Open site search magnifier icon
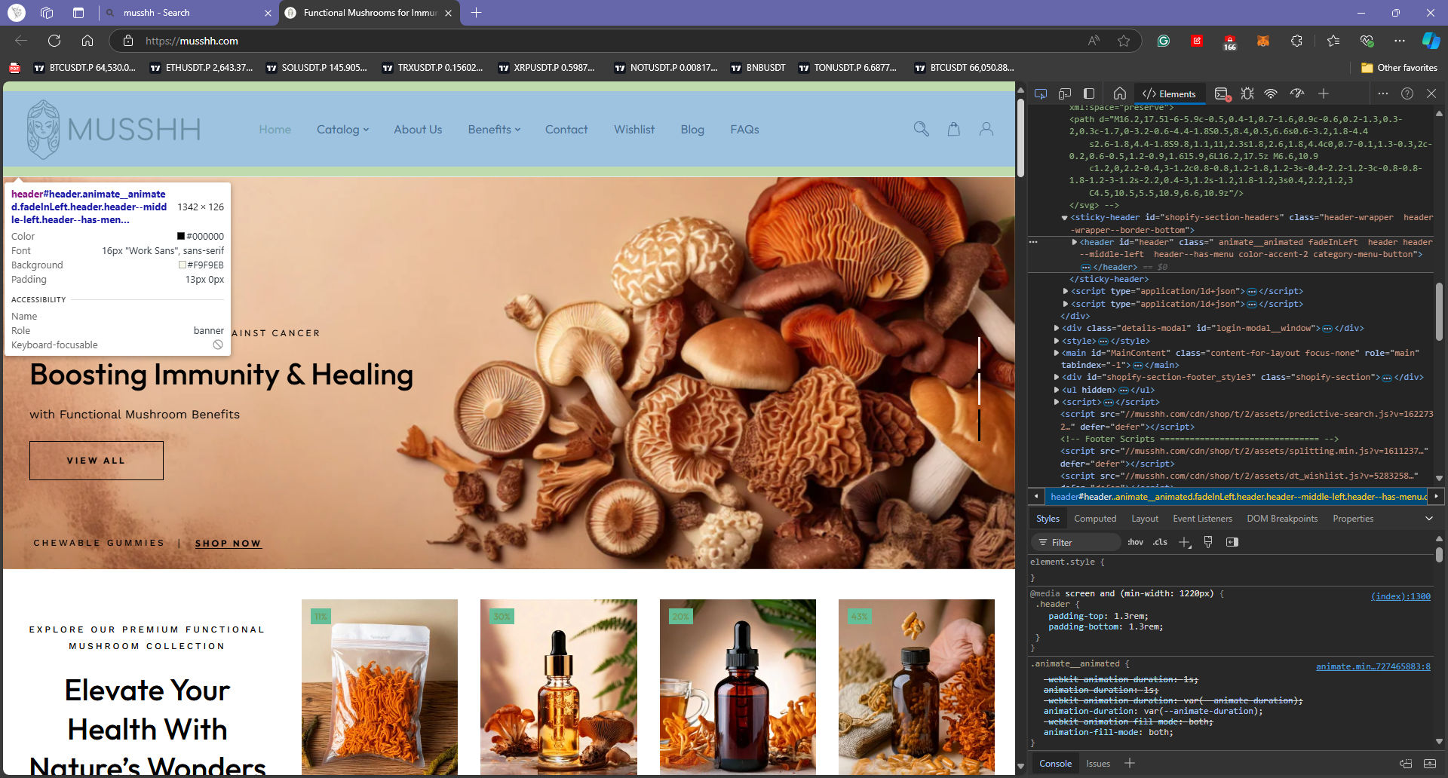This screenshot has width=1448, height=778. coord(921,129)
